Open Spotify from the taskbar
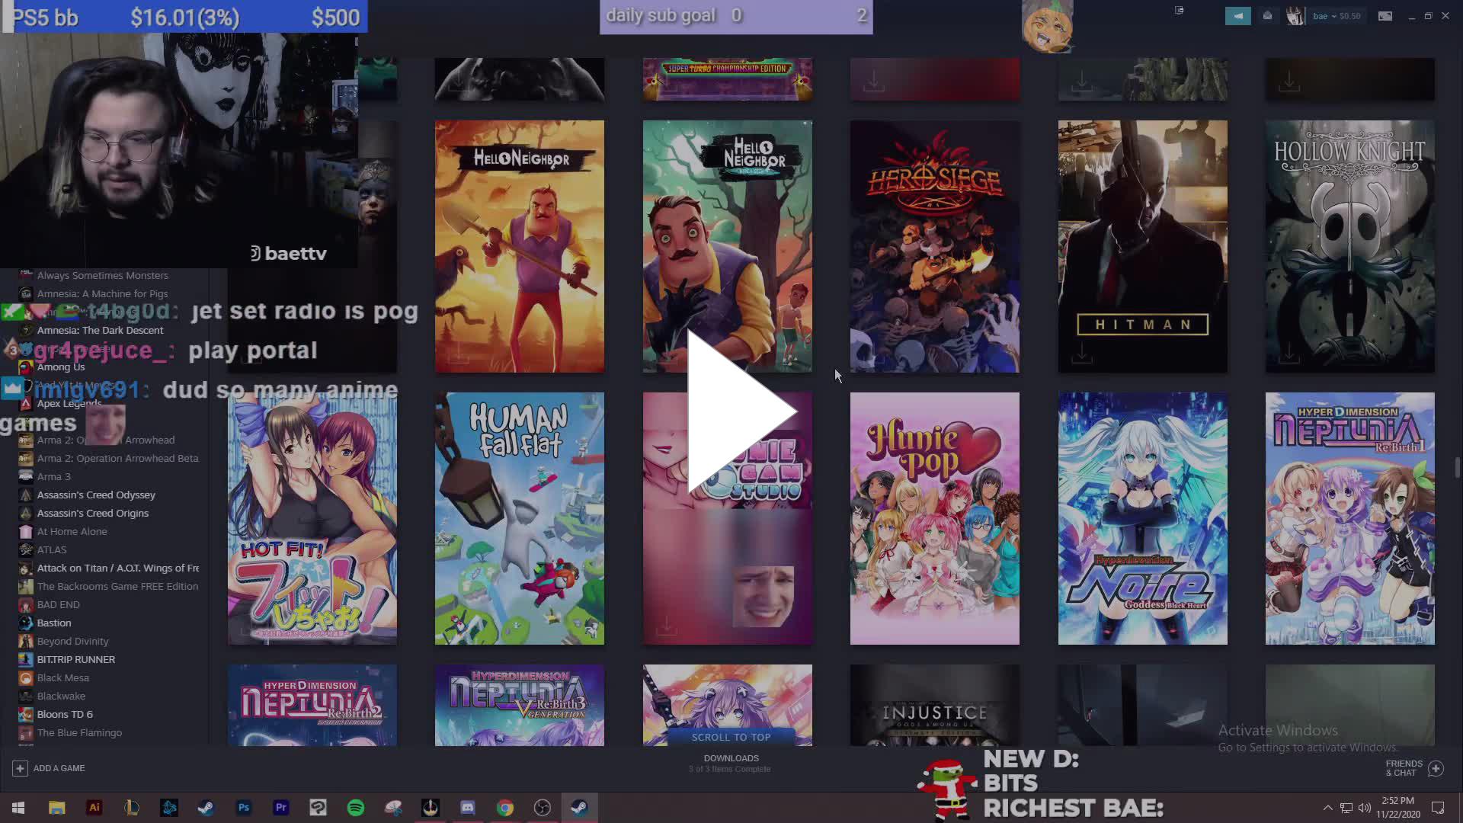Viewport: 1463px width, 823px height. [x=356, y=807]
